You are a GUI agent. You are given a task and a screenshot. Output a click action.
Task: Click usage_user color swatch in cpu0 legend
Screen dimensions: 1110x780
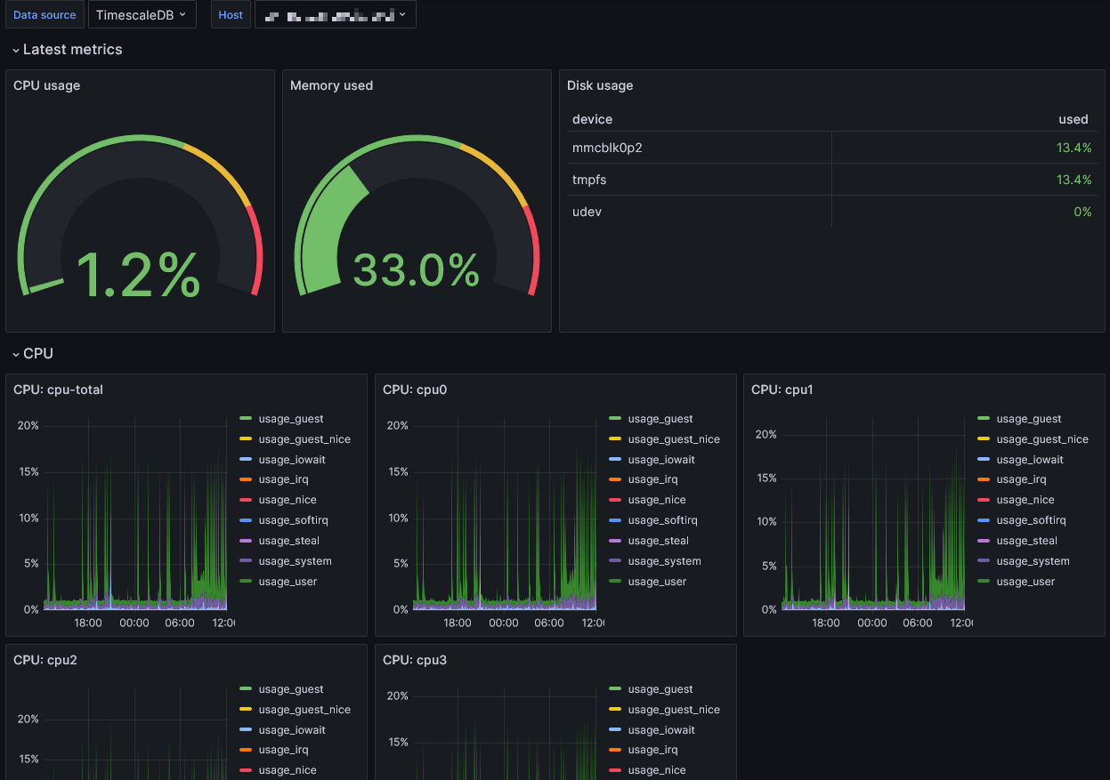pos(615,582)
